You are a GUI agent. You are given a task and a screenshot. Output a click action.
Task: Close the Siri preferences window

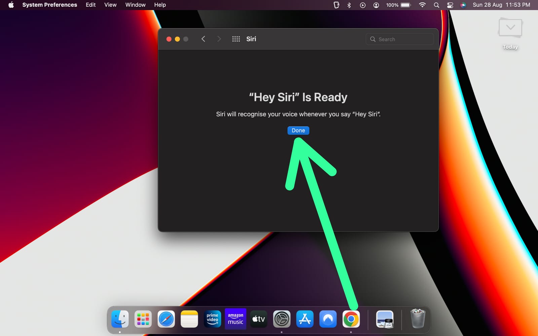coord(169,39)
